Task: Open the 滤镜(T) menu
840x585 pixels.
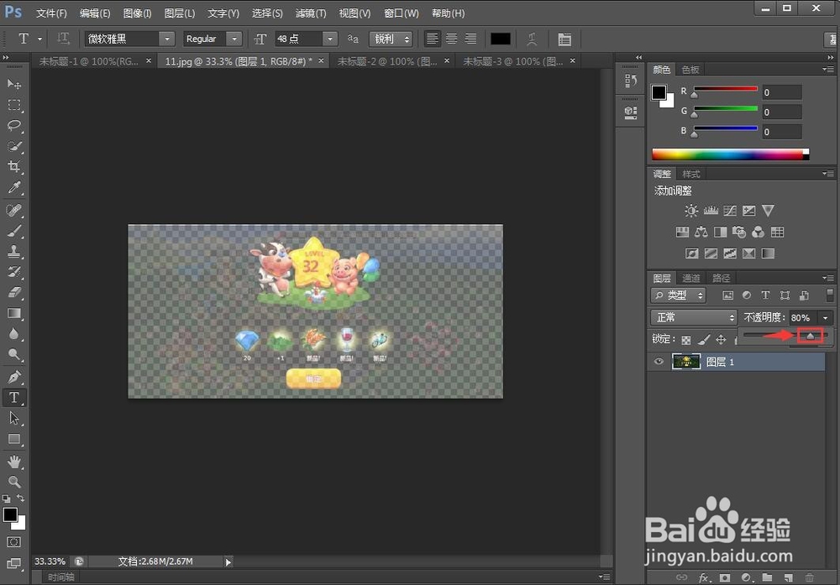Action: 311,13
